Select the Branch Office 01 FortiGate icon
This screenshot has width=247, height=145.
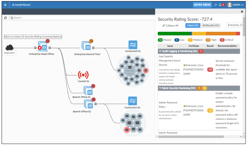click(x=88, y=90)
